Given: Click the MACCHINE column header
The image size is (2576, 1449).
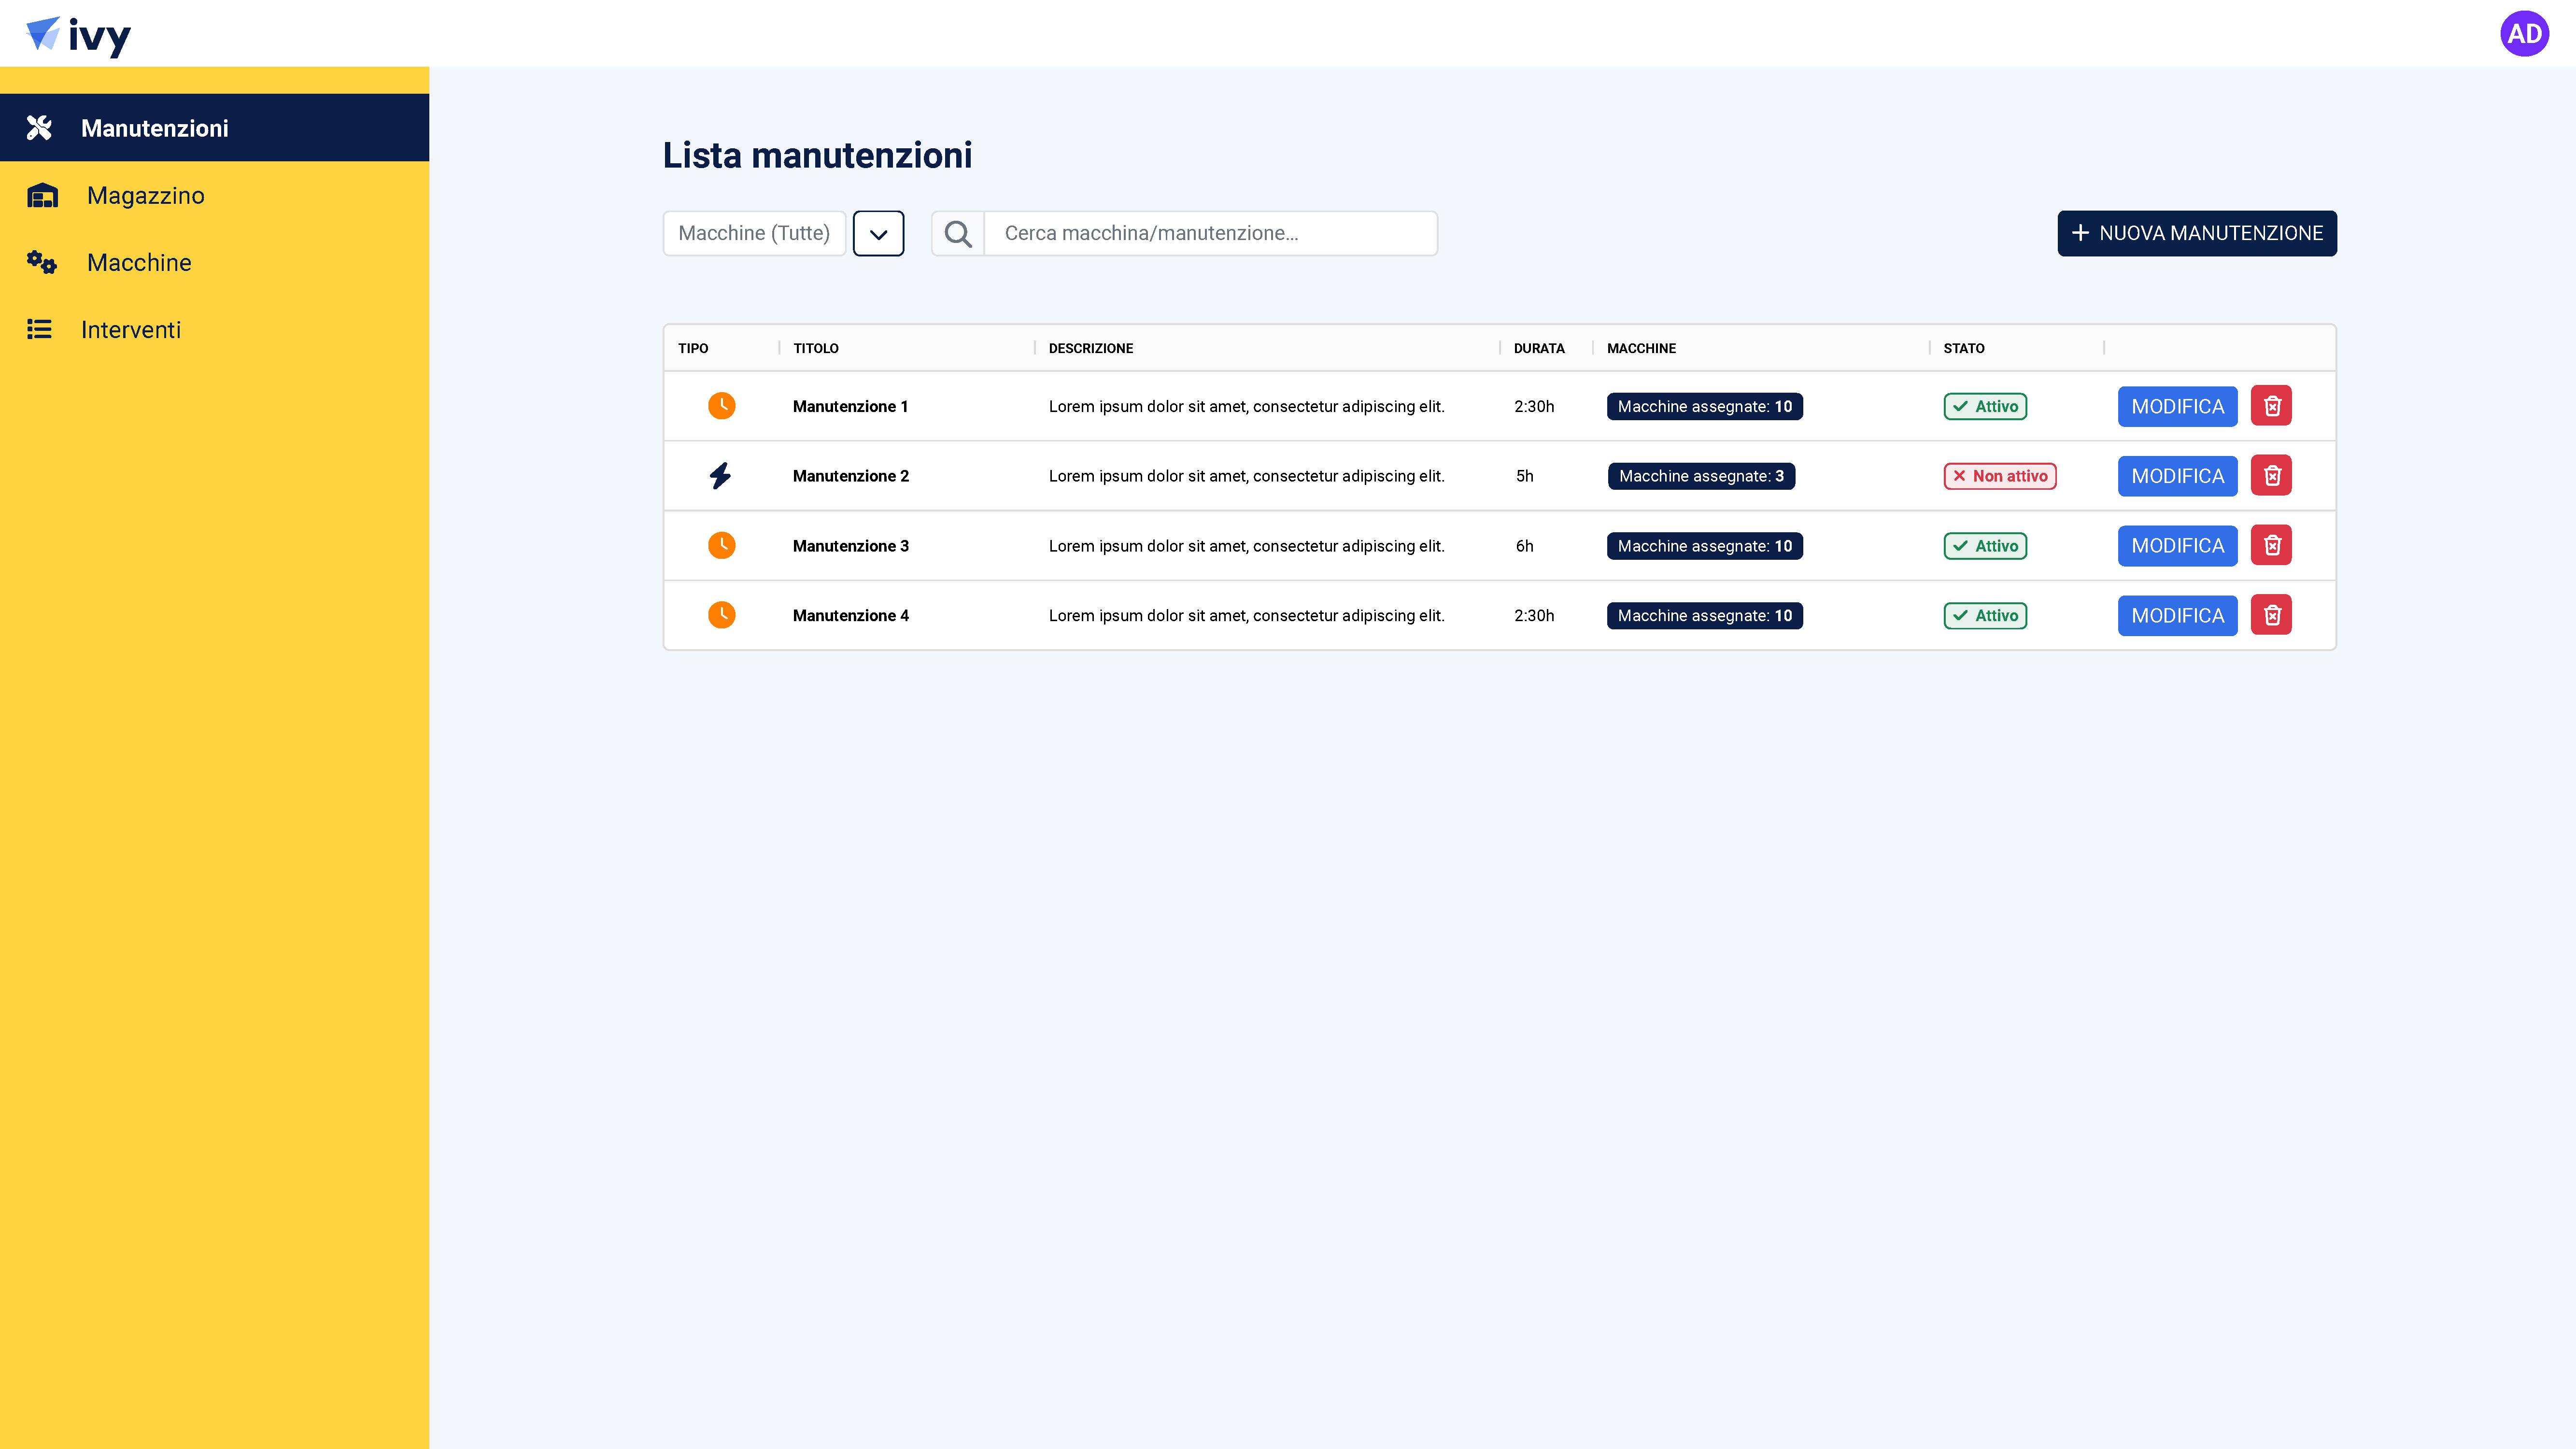Looking at the screenshot, I should pos(1641,348).
